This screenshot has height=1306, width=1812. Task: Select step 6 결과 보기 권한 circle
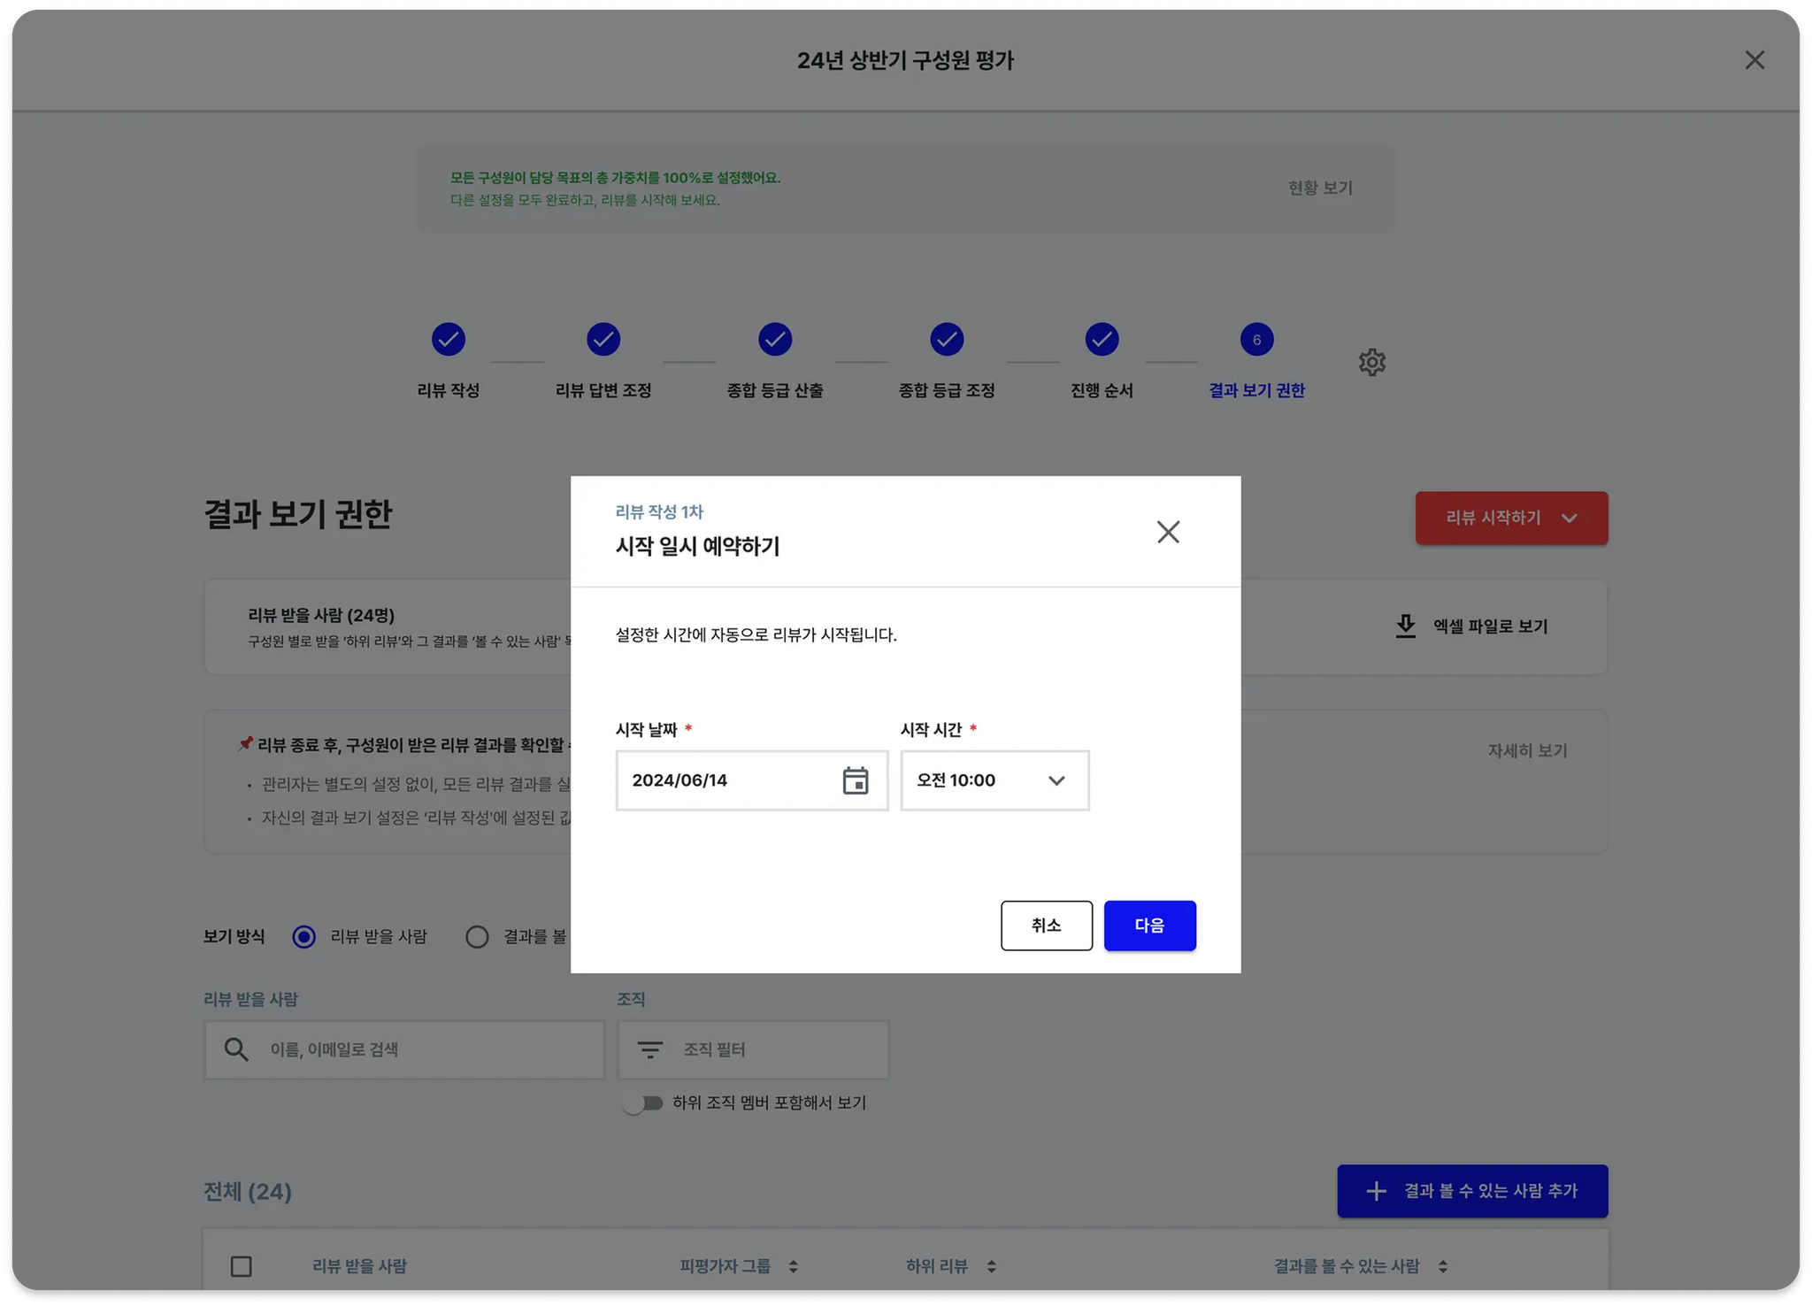tap(1256, 340)
